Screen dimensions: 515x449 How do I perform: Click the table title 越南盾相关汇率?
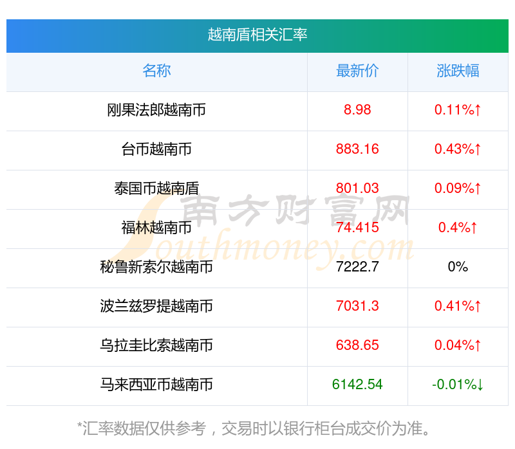[257, 35]
